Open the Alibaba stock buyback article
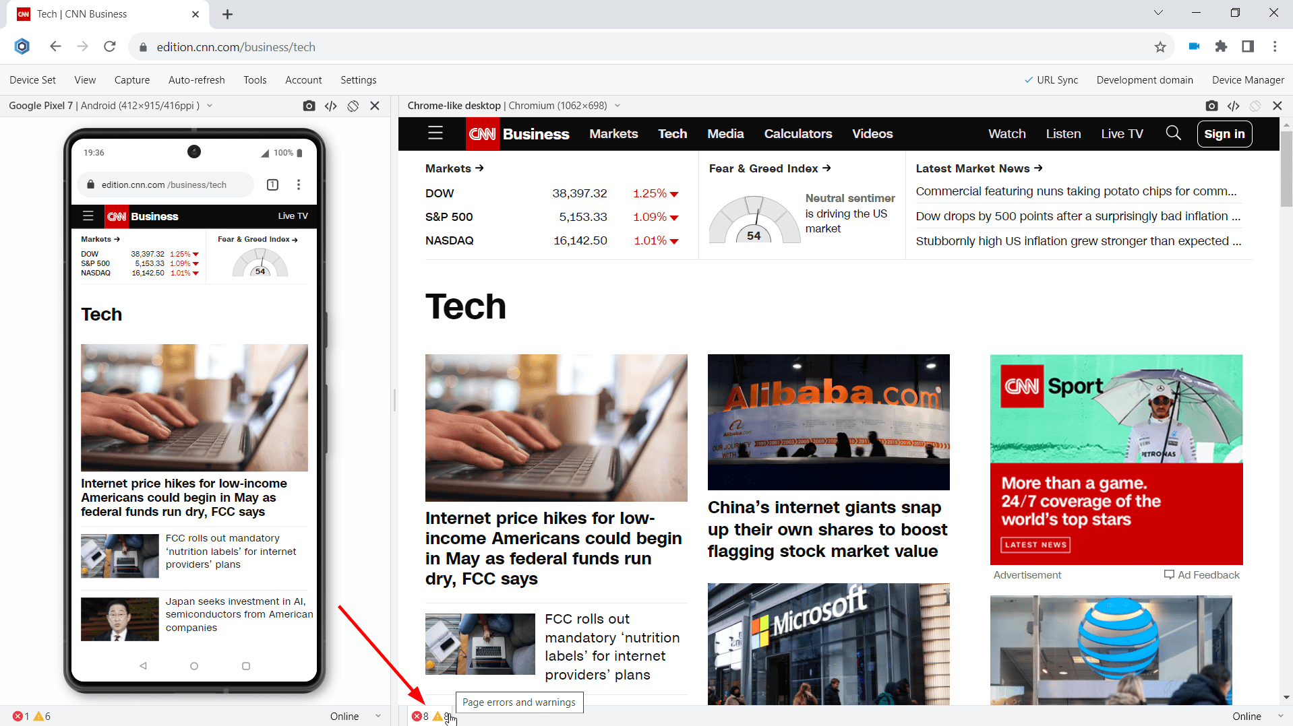The width and height of the screenshot is (1293, 726). 826,529
